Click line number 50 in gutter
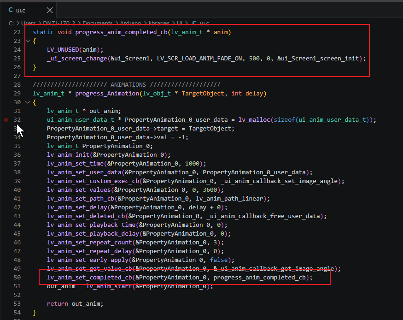The image size is (403, 320). (17, 278)
